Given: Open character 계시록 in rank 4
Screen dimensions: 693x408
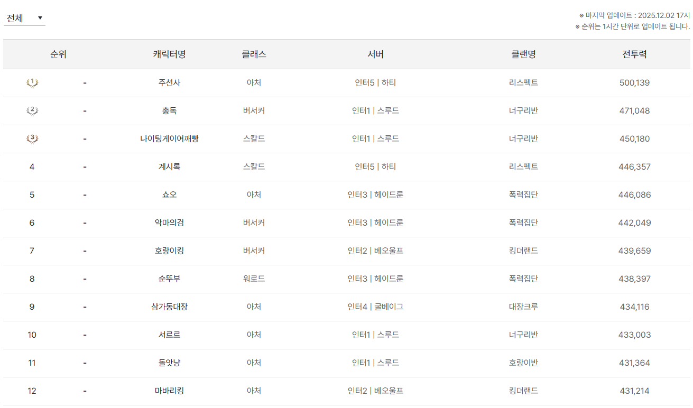Looking at the screenshot, I should [169, 167].
